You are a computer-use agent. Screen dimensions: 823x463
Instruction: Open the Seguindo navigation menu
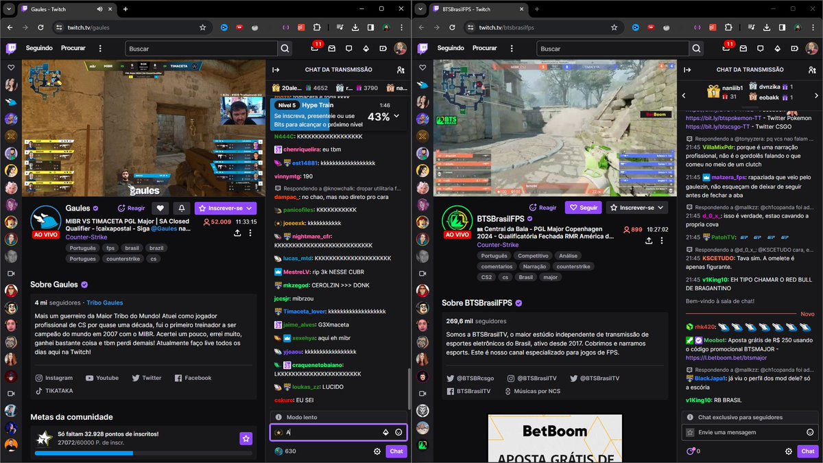[39, 49]
